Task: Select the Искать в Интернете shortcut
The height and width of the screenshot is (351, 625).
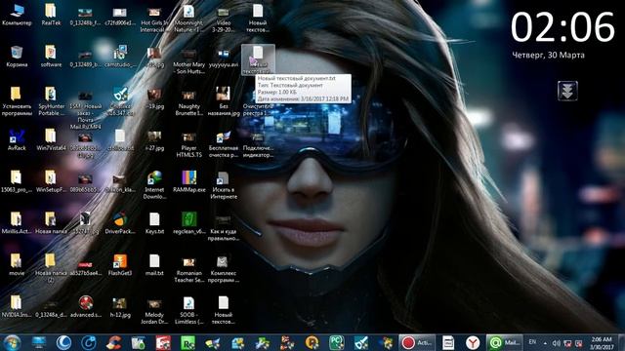Action: pyautogui.click(x=224, y=185)
